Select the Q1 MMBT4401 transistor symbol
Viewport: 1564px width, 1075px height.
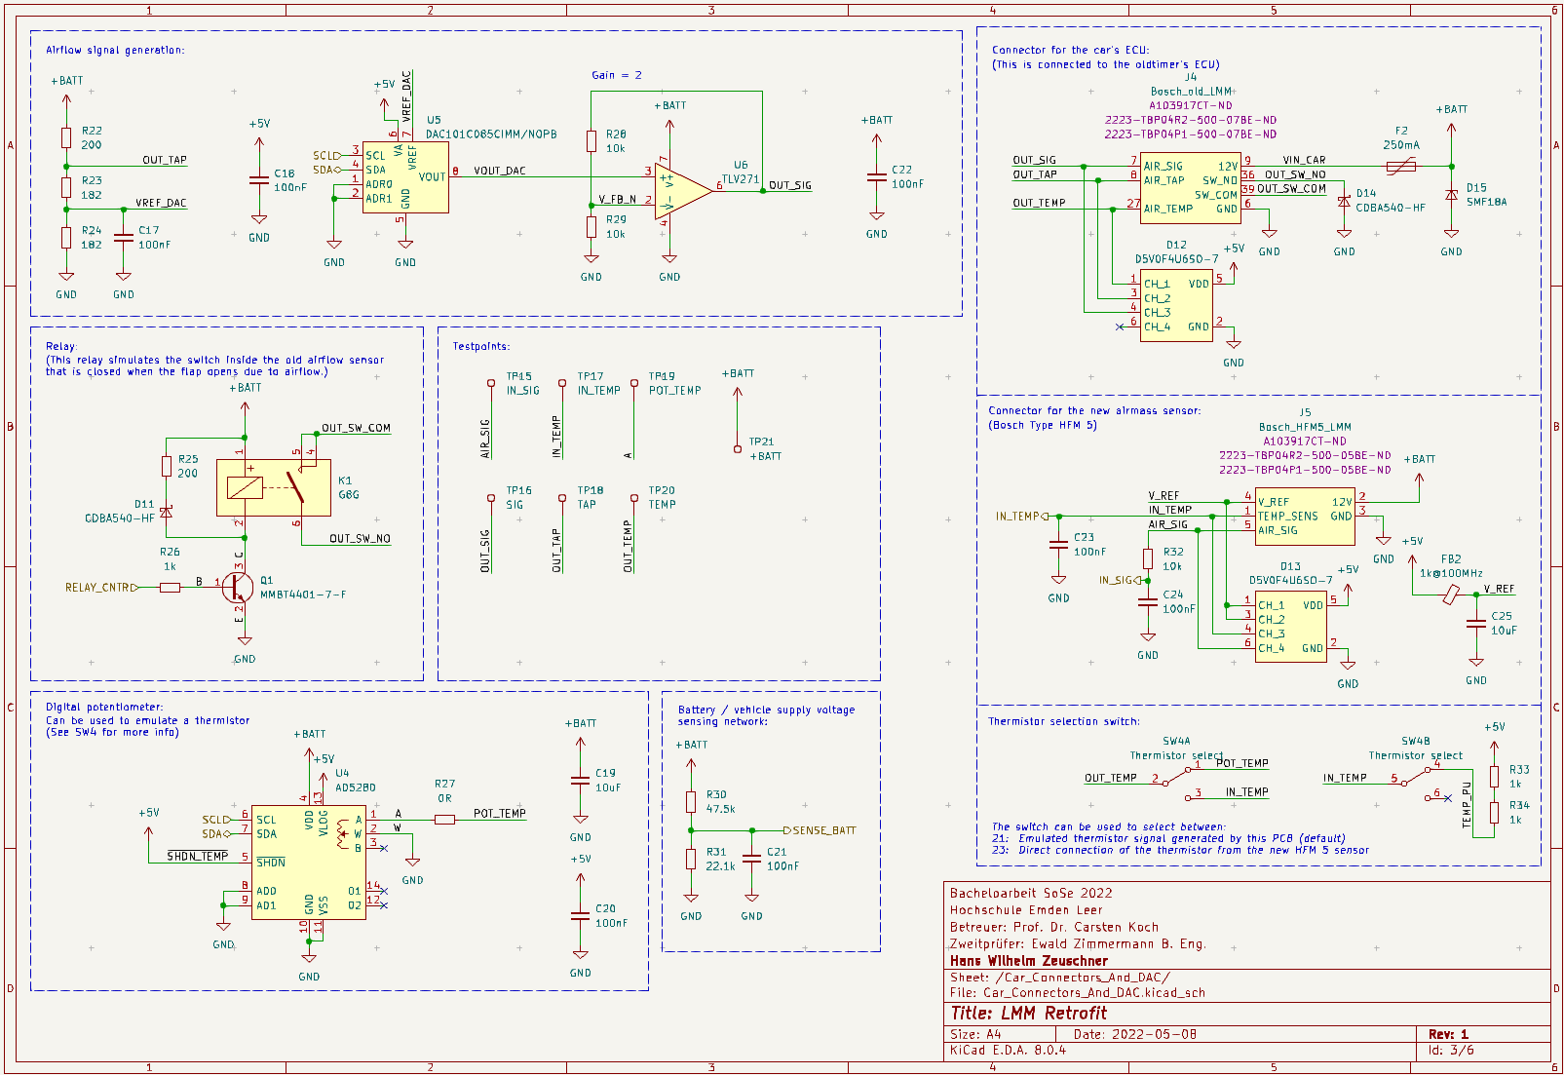(x=237, y=588)
